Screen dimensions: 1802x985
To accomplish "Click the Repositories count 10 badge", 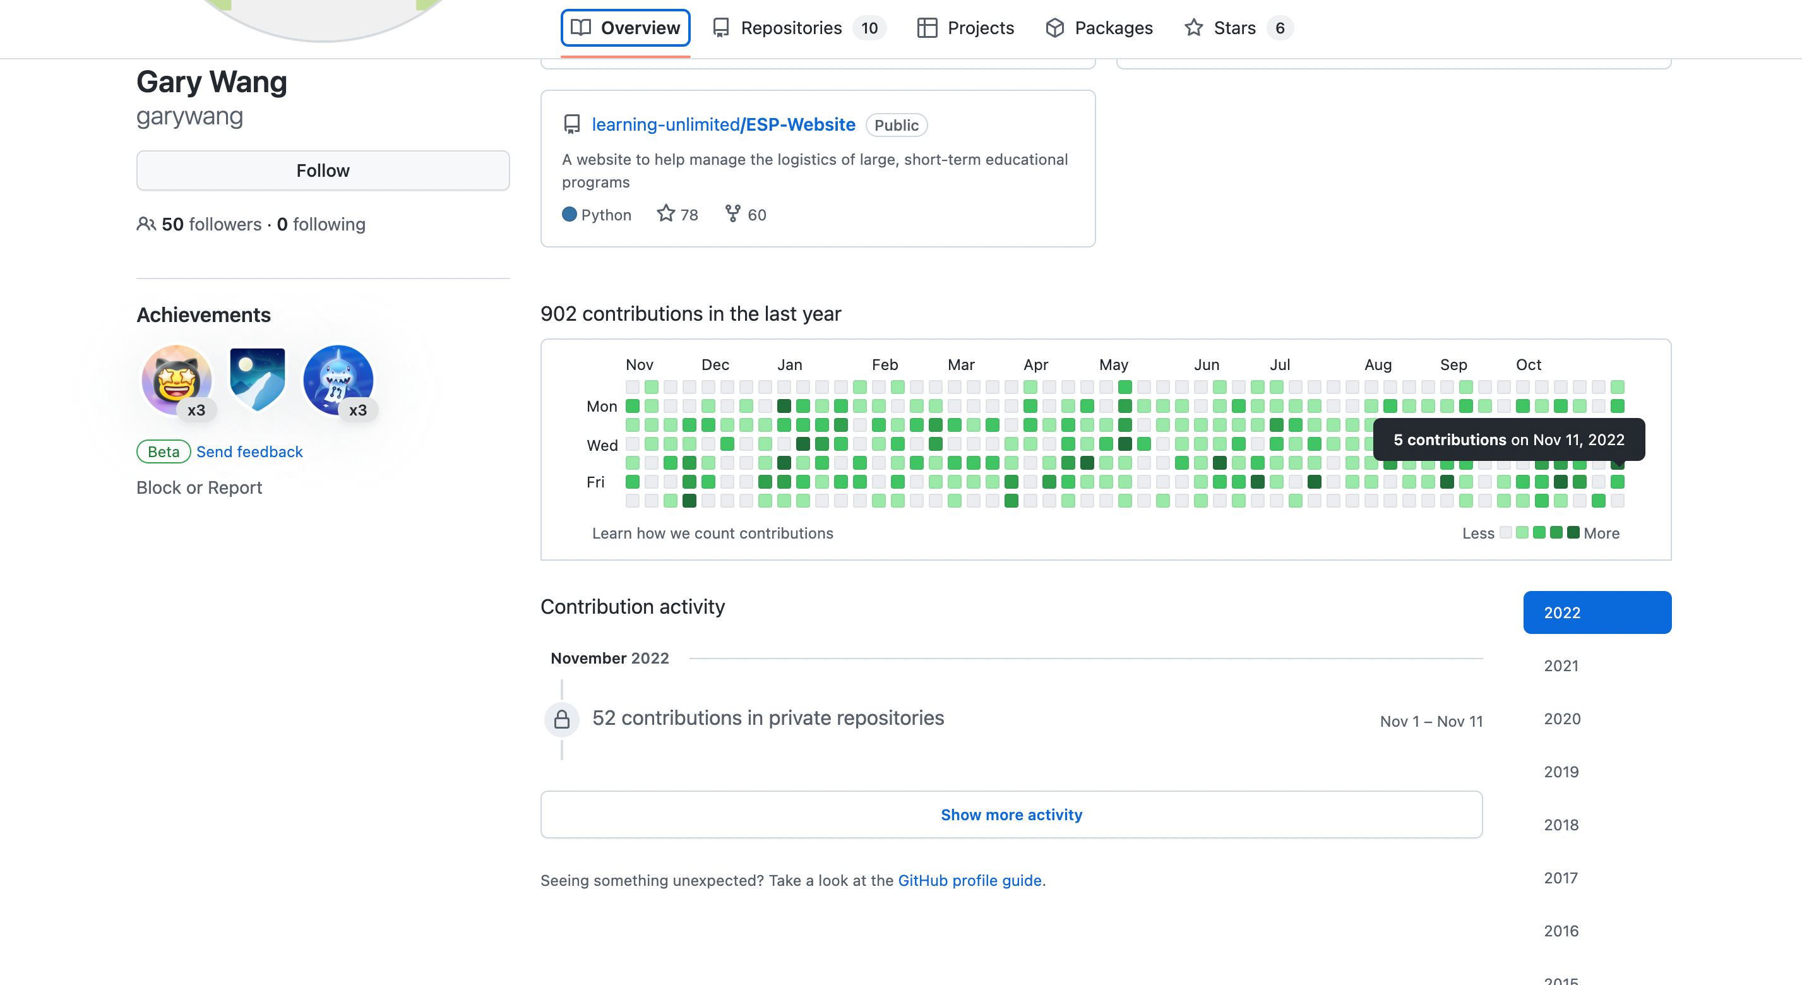I will coord(869,28).
